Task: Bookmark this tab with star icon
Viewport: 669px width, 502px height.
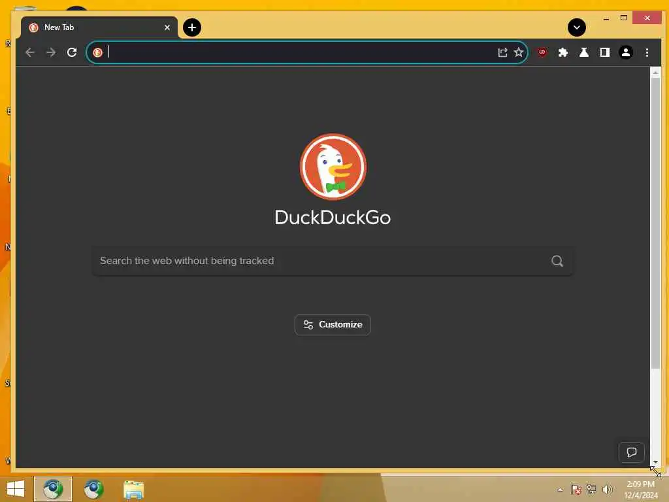Action: coord(518,52)
